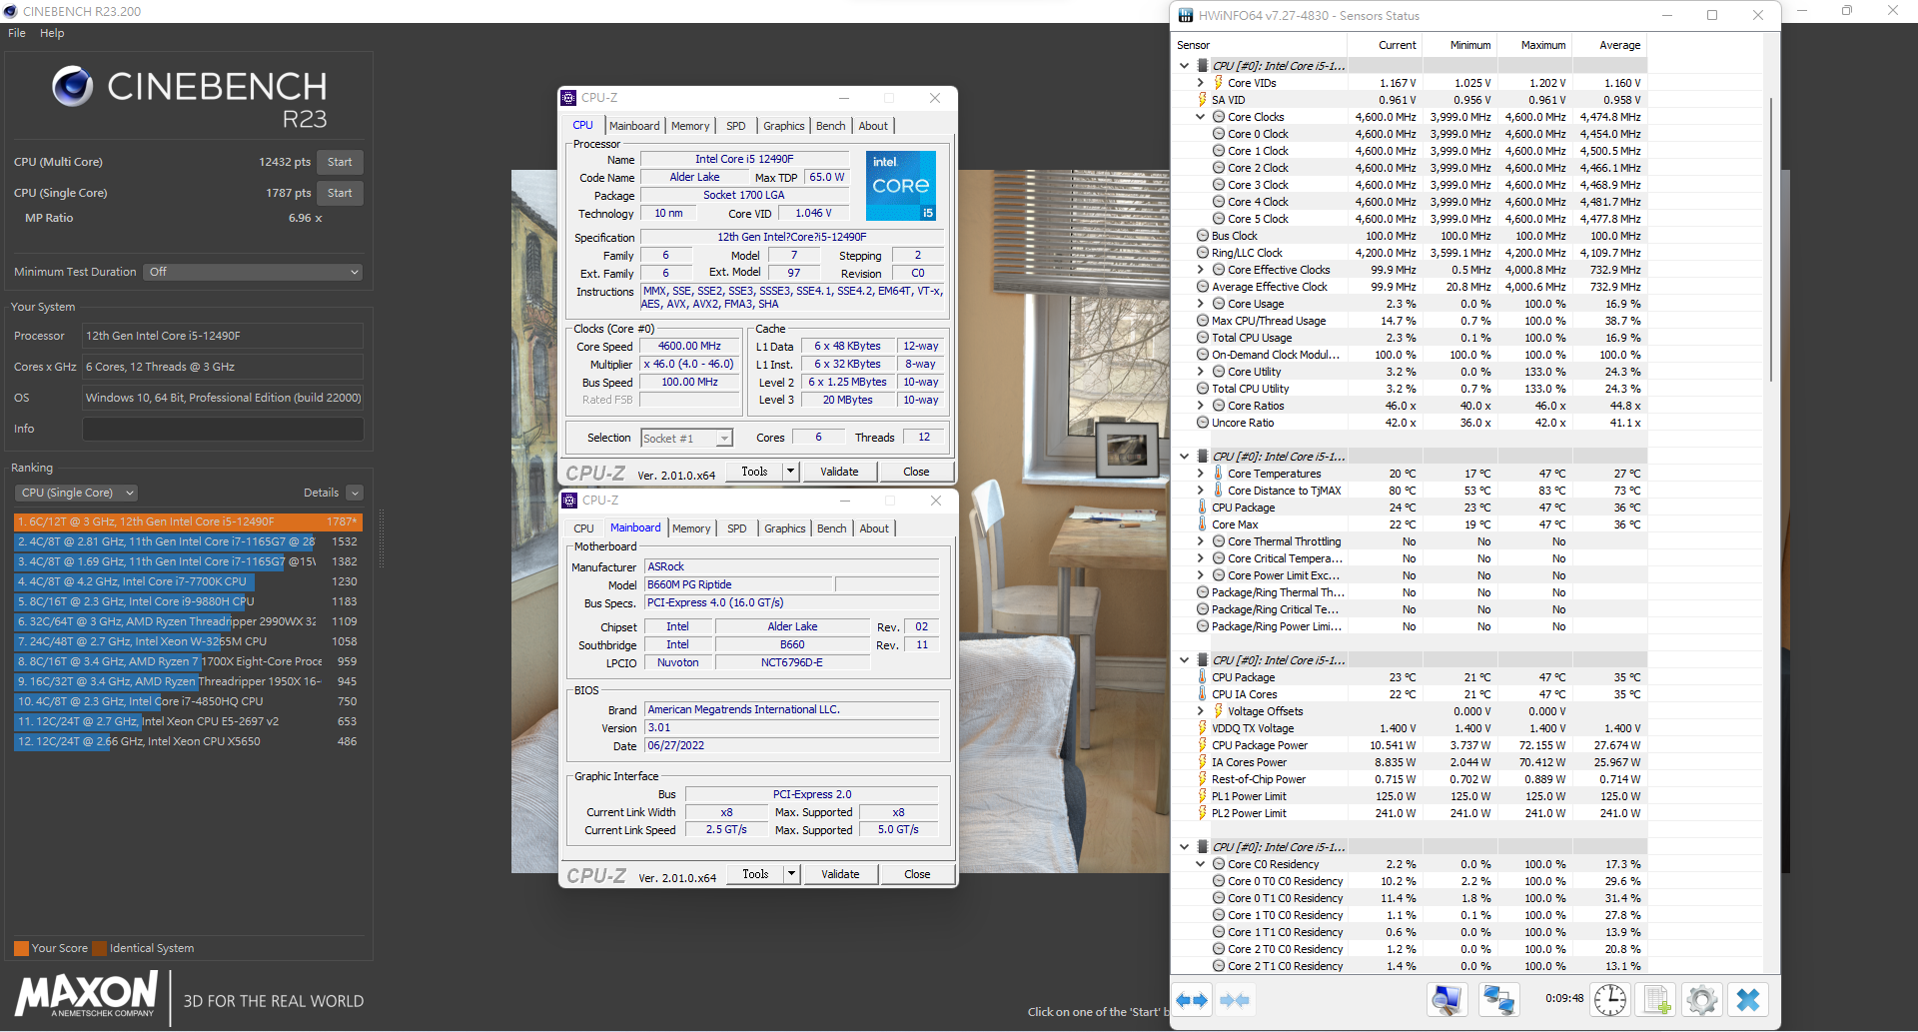Click the blue X icon in HWiNFO toolbar
Screen dimensions: 1918x1032
(1747, 1000)
